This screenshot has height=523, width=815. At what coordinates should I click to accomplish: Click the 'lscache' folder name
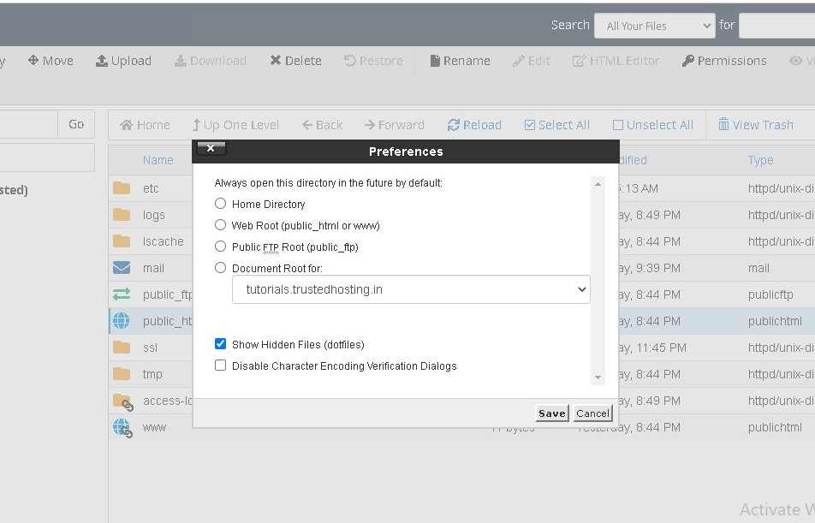(x=164, y=241)
